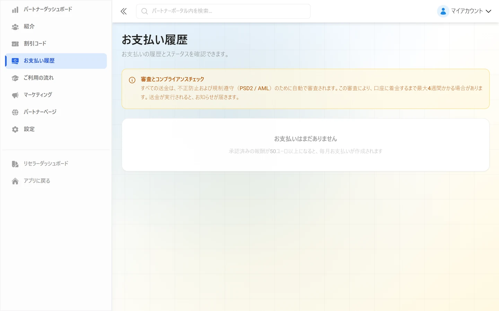The width and height of the screenshot is (499, 311).
Task: Select お支払い履歴 in the sidebar
Action: 56,61
